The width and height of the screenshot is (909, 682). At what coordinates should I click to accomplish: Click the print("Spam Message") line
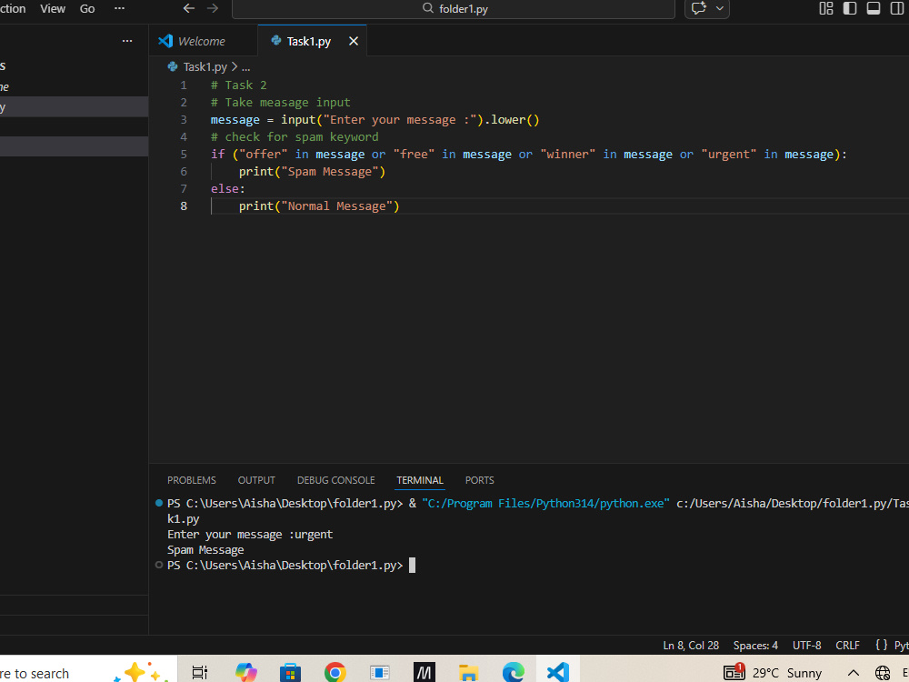click(312, 172)
